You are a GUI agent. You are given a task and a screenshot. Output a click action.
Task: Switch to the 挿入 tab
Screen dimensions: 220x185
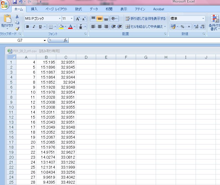point(34,9)
